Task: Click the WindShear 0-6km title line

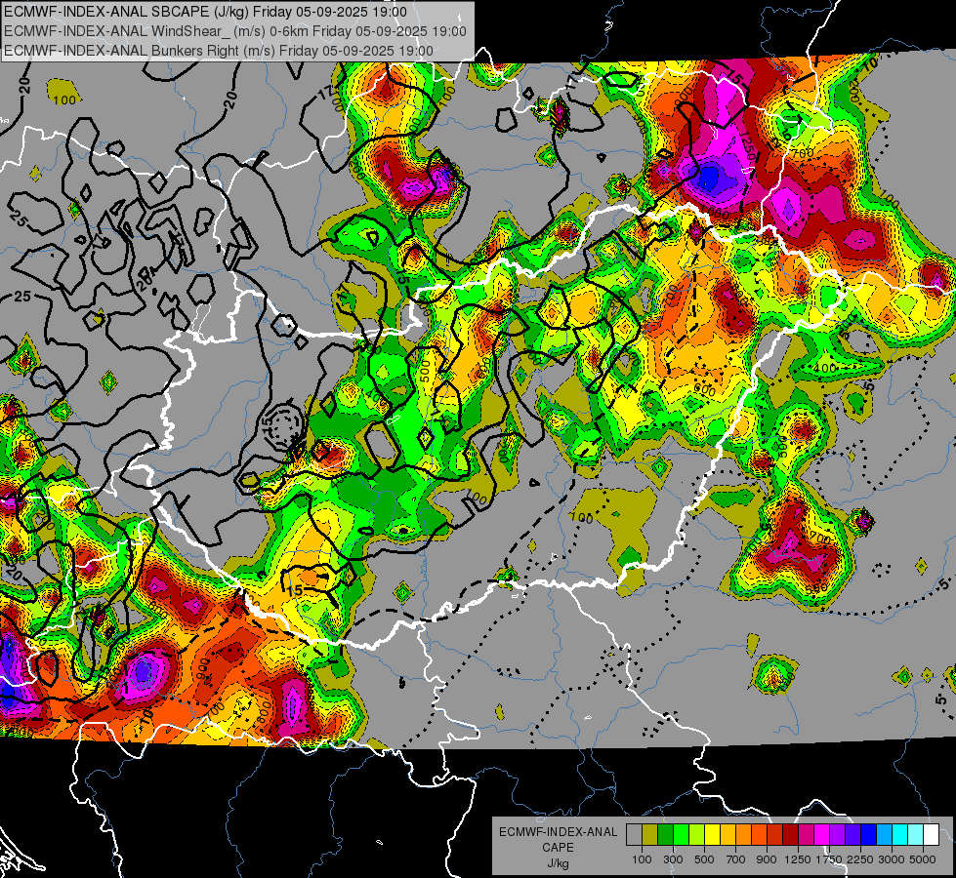Action: [x=235, y=31]
